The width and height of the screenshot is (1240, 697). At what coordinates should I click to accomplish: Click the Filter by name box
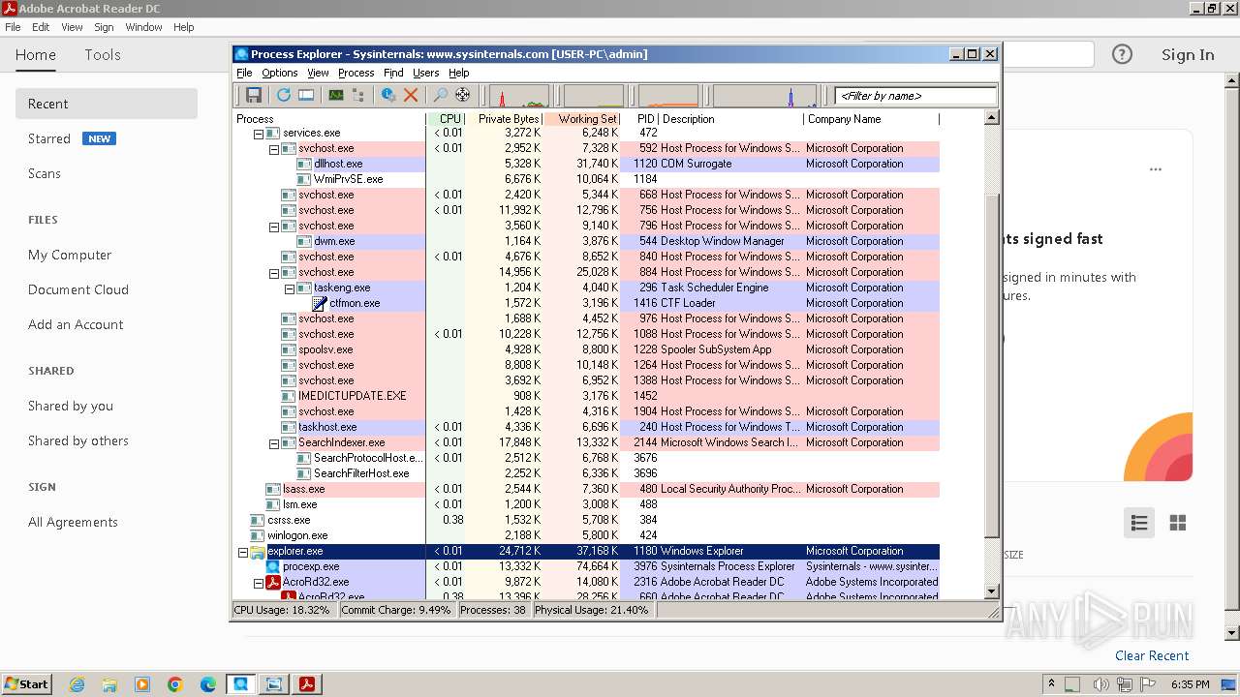915,96
